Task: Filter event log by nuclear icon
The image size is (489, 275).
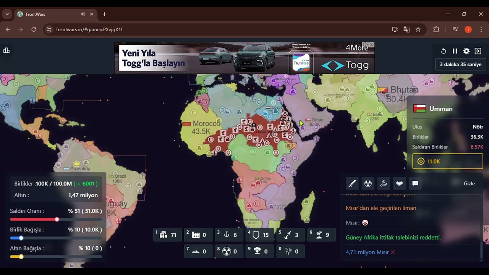Action: [368, 184]
